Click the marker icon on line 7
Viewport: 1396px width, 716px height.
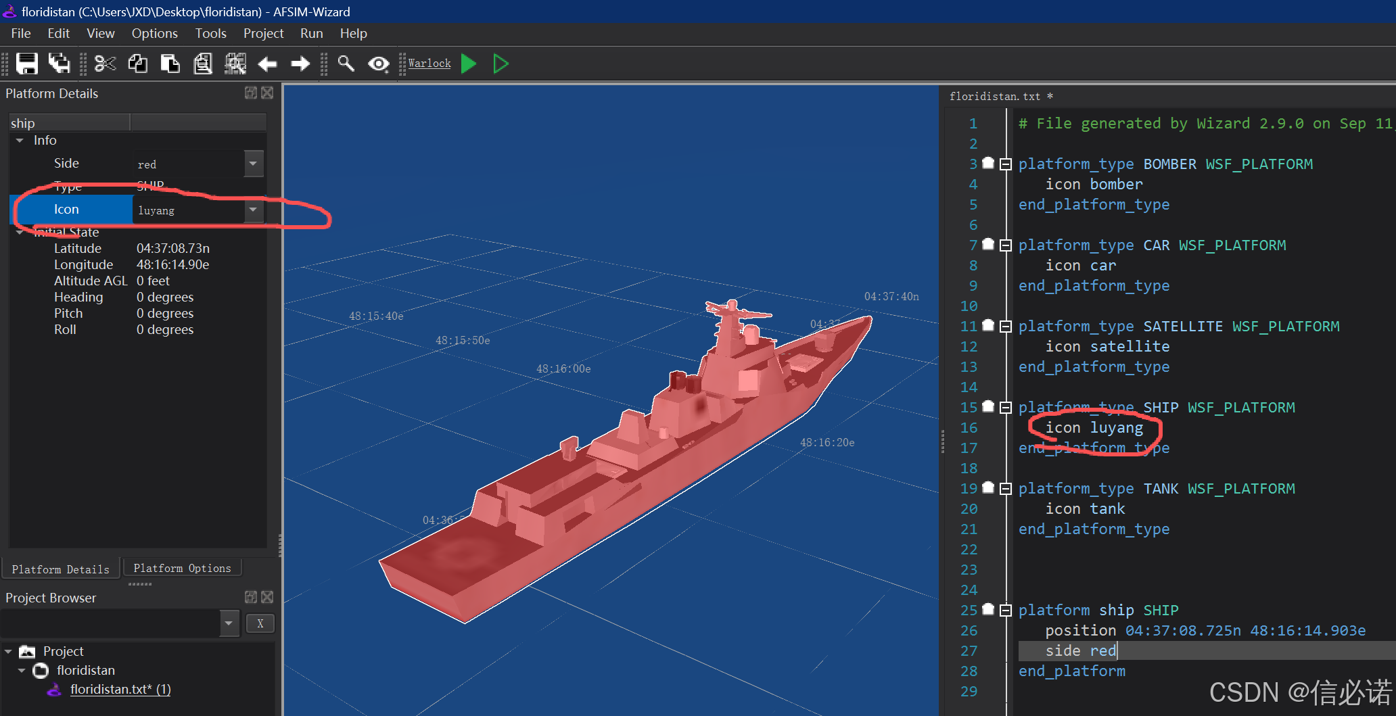point(988,243)
